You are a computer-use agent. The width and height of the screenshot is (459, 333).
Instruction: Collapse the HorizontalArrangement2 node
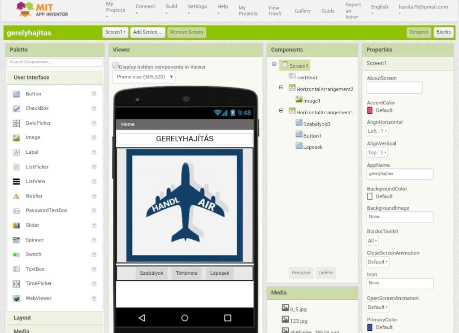point(281,88)
